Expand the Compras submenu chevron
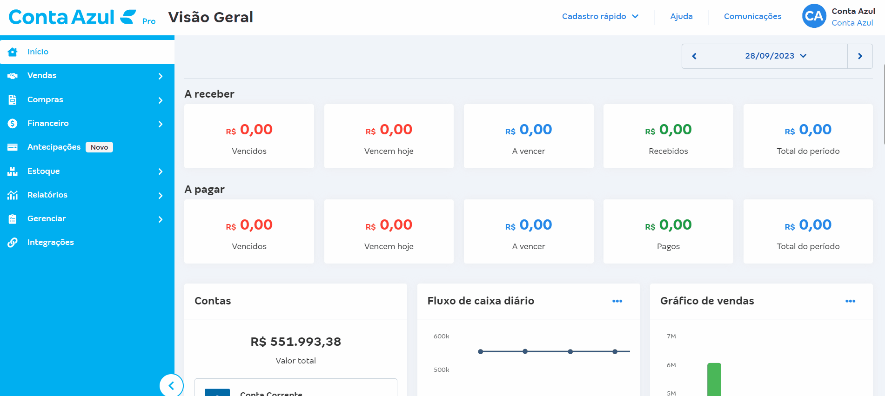Image resolution: width=885 pixels, height=396 pixels. 161,100
